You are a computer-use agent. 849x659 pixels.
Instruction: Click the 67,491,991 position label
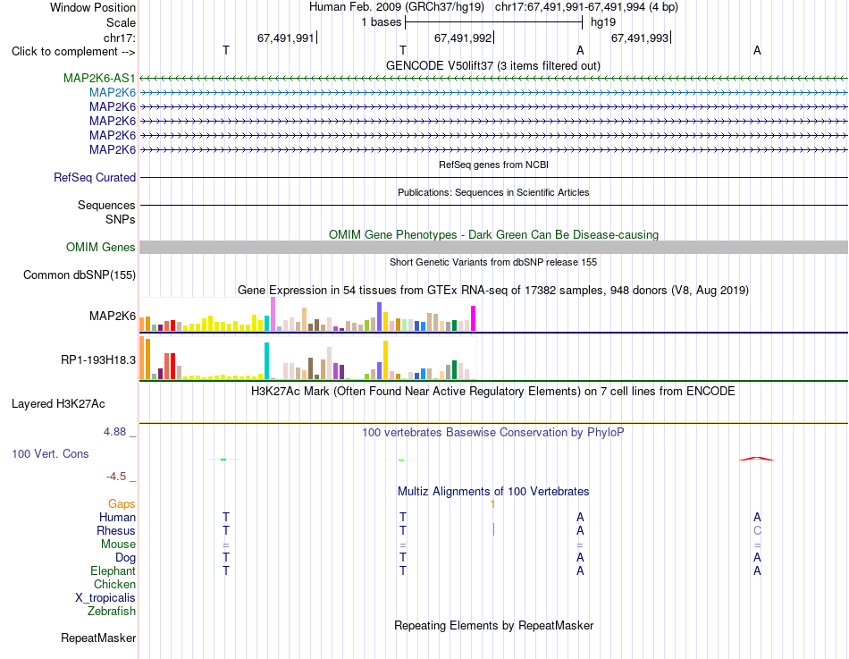click(x=286, y=38)
